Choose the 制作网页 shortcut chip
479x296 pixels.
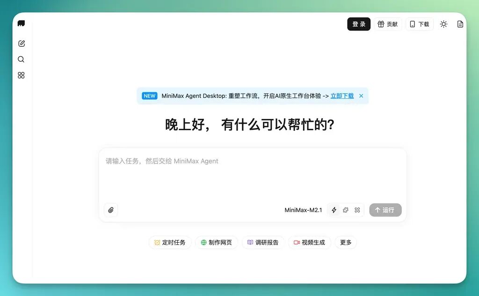coord(216,243)
